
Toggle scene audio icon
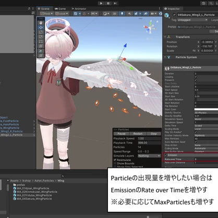click(129, 14)
